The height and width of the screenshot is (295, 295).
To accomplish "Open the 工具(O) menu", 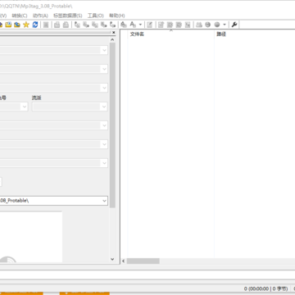I will tap(96, 16).
